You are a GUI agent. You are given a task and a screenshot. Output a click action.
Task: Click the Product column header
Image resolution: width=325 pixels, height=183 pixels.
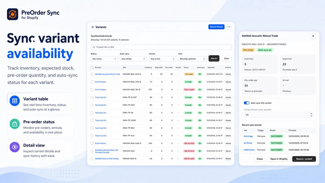pyautogui.click(x=98, y=68)
